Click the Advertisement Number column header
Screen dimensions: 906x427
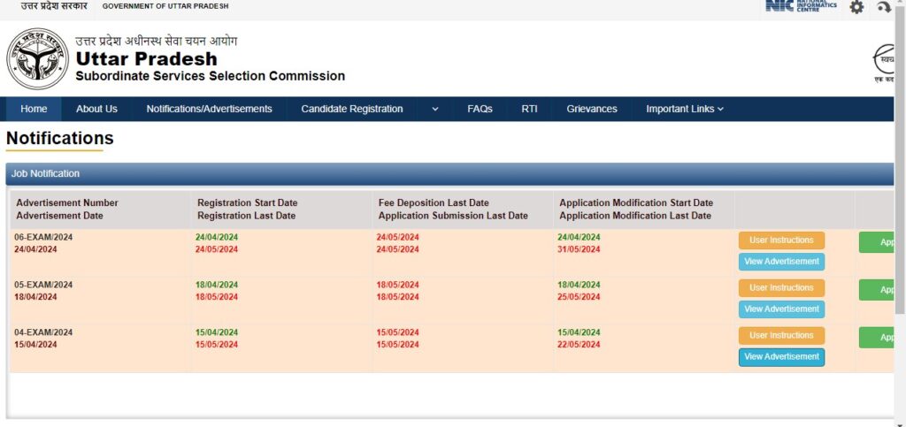(67, 203)
